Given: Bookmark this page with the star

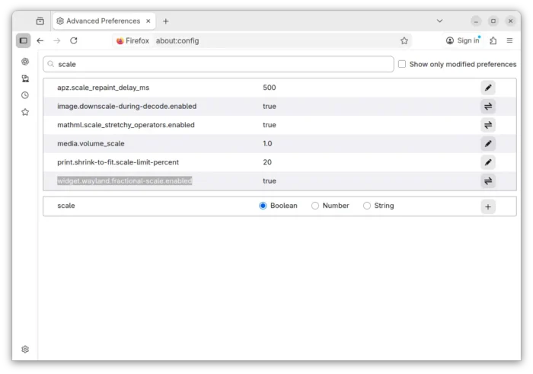Looking at the screenshot, I should click(404, 40).
